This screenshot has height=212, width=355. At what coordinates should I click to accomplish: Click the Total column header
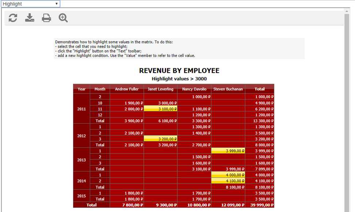(259, 89)
